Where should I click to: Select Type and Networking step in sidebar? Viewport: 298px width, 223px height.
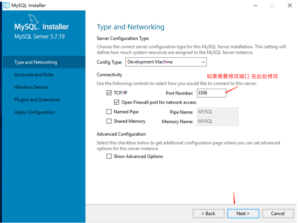(x=44, y=62)
